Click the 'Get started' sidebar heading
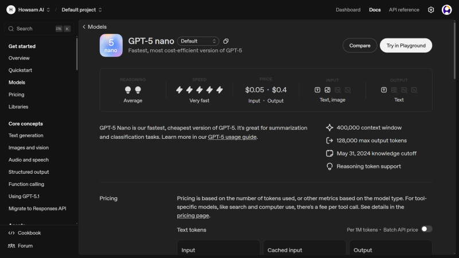Image resolution: width=459 pixels, height=258 pixels. pos(22,46)
